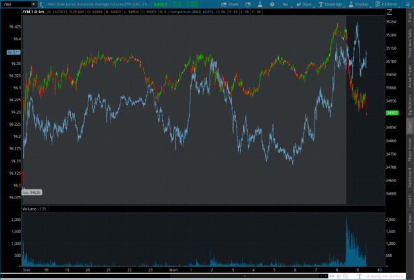Select the Chart sidebar tab

410,127
